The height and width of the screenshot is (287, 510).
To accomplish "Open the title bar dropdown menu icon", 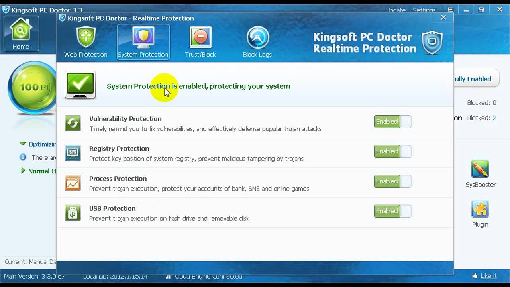I will click(x=451, y=10).
